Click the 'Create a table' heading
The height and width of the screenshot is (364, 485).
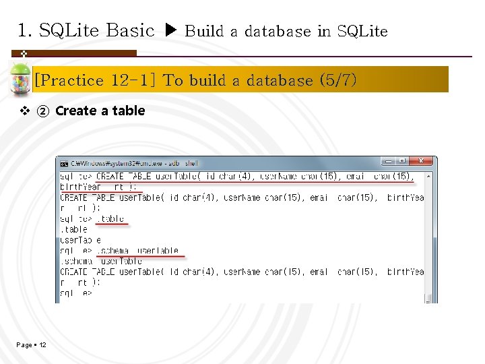100,111
